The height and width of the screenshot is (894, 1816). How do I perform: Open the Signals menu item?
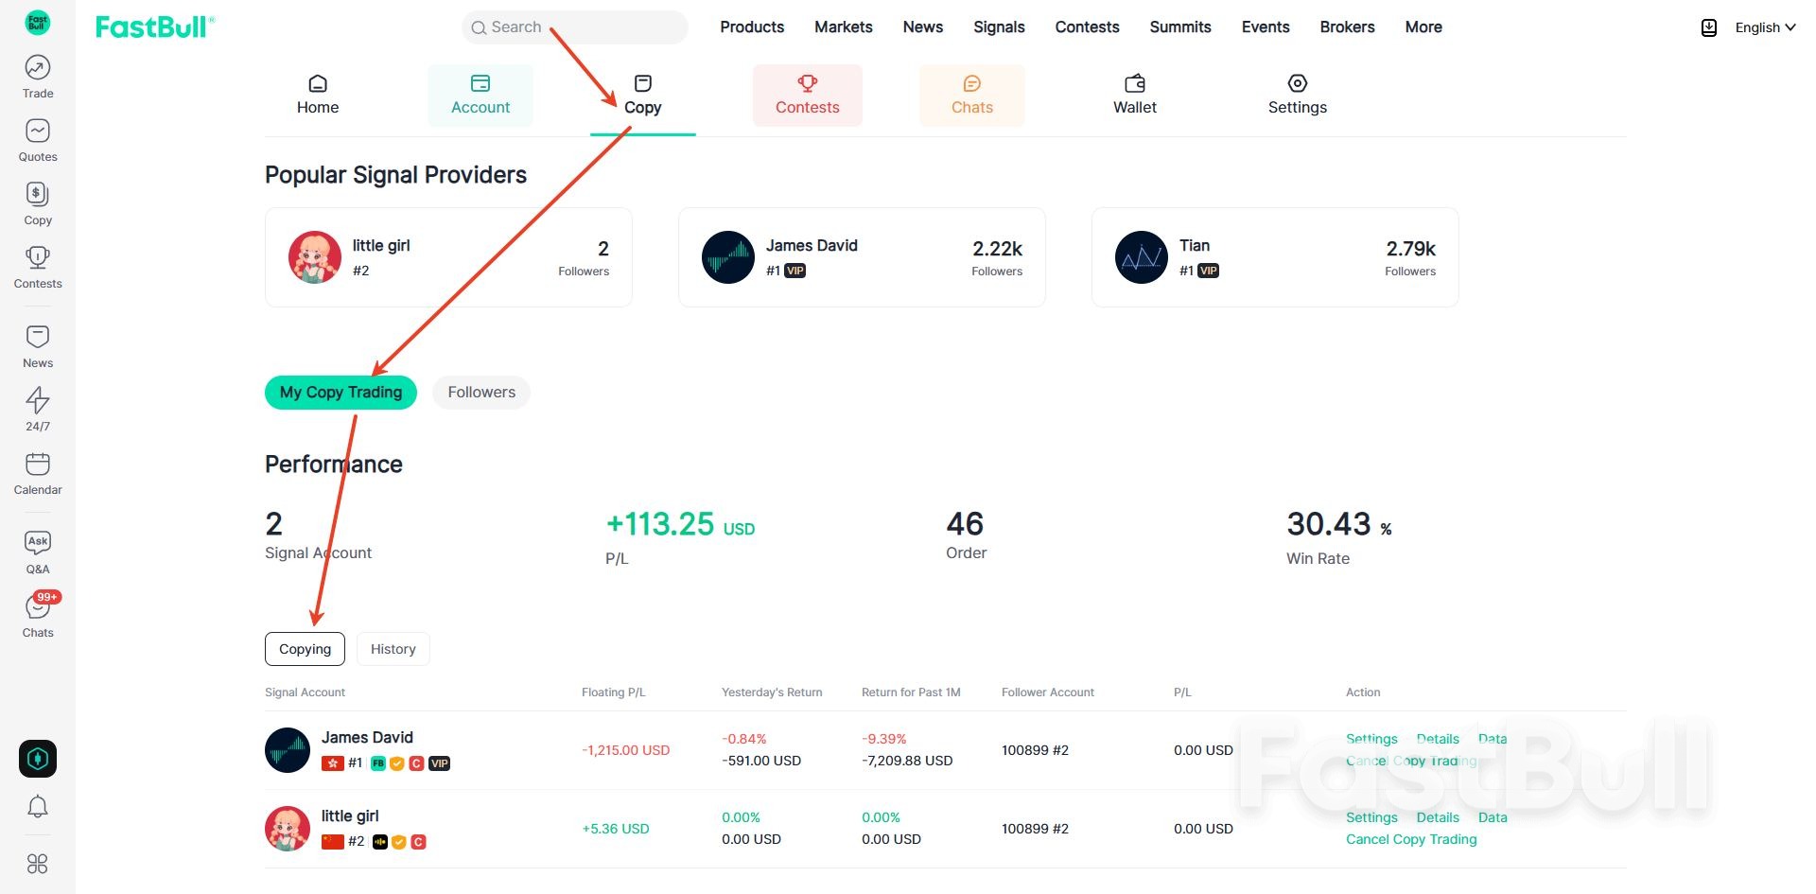[x=999, y=26]
